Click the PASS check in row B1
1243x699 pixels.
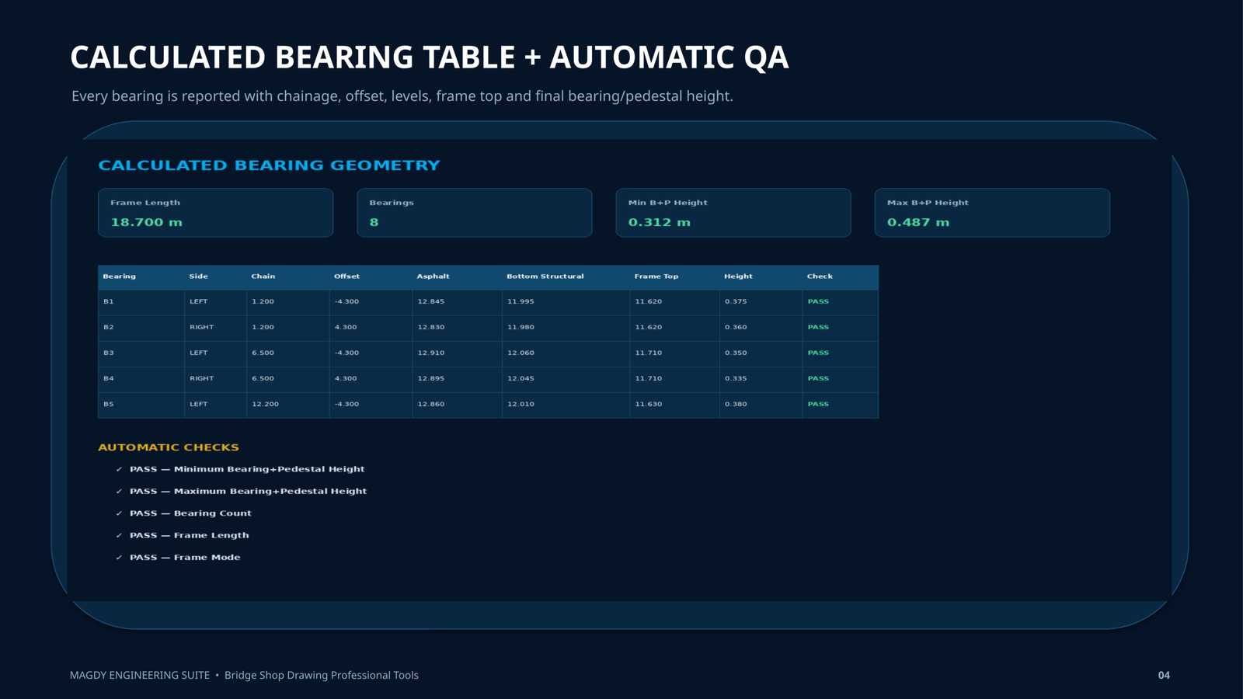click(x=818, y=301)
